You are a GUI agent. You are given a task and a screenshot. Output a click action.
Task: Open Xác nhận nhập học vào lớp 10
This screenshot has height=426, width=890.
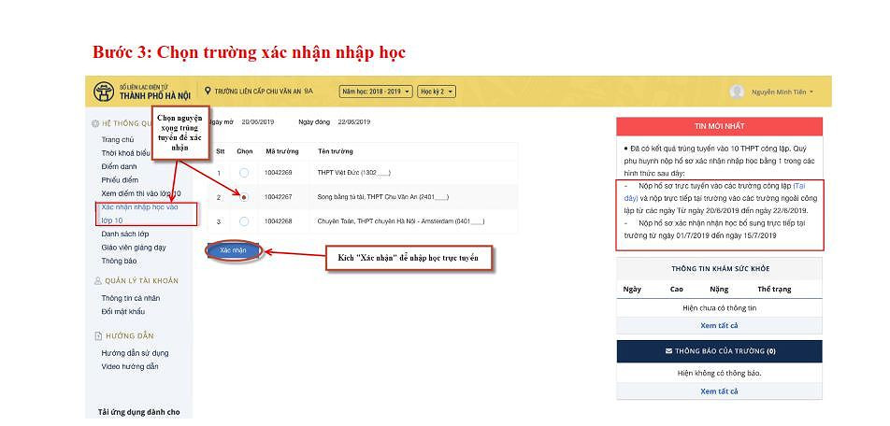pos(139,214)
